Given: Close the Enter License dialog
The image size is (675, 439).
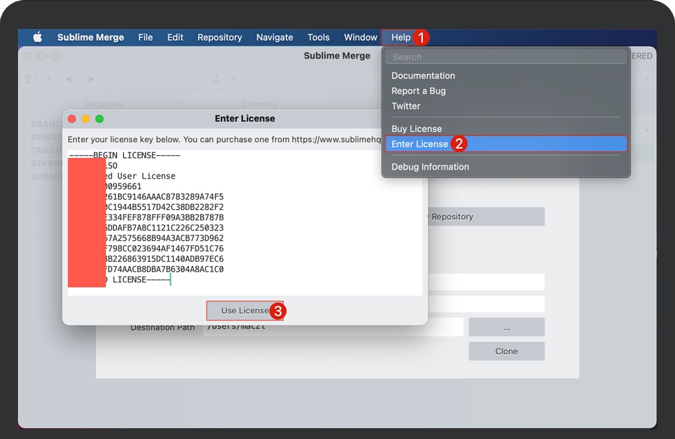Looking at the screenshot, I should click(72, 119).
